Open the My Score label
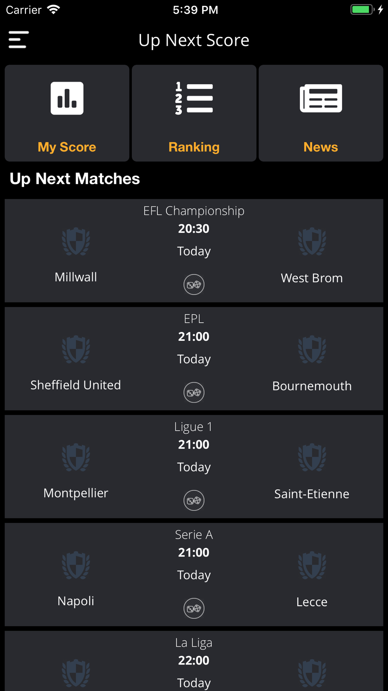This screenshot has width=388, height=691. click(67, 147)
